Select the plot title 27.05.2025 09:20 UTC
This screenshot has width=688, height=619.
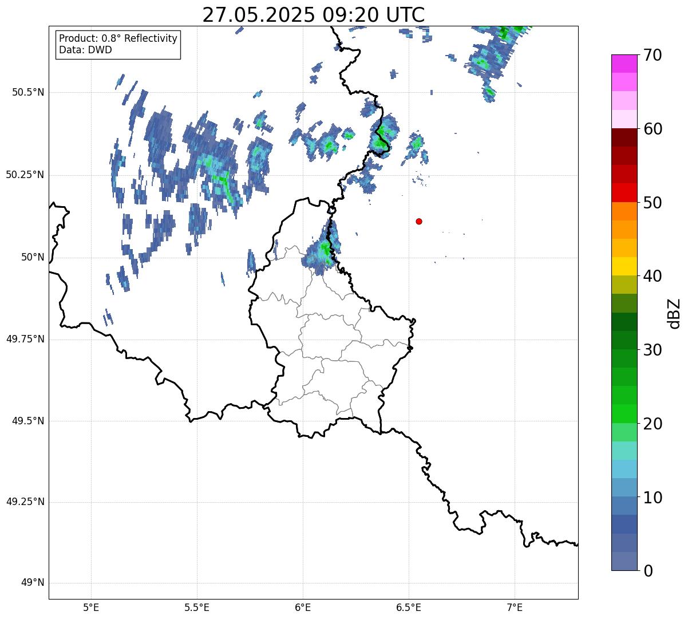click(314, 14)
